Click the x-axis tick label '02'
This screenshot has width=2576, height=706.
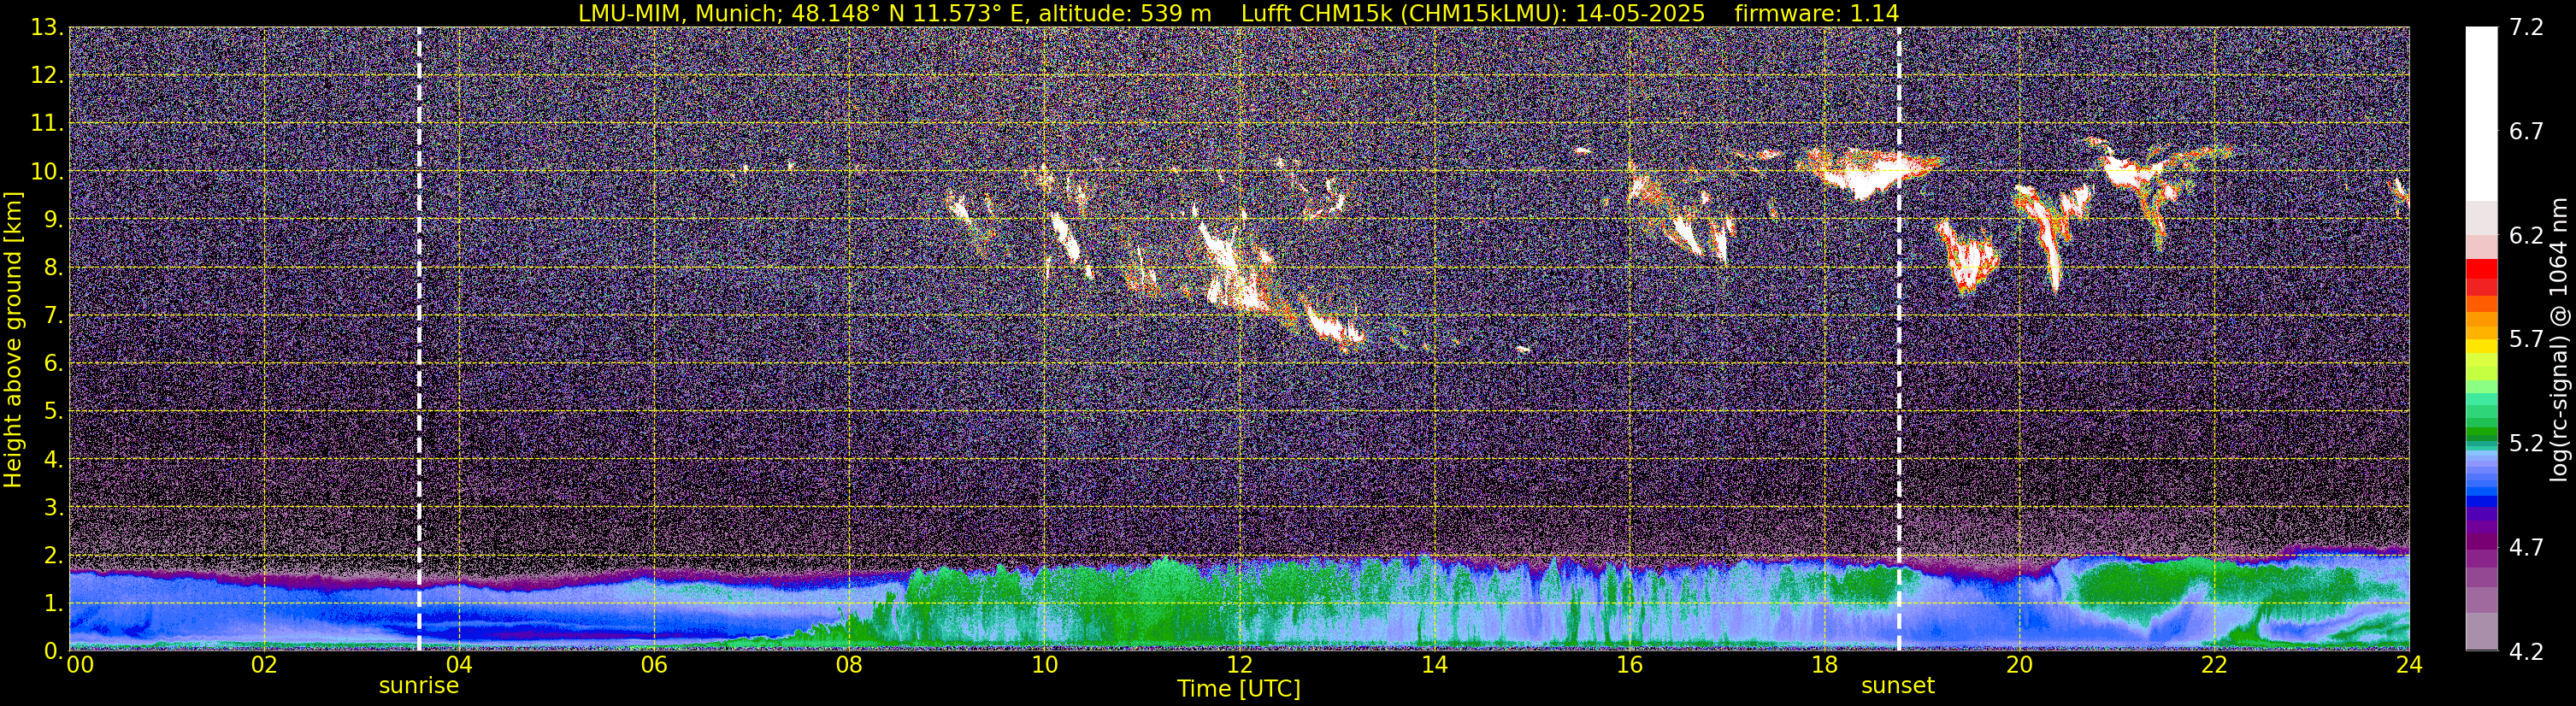click(263, 665)
